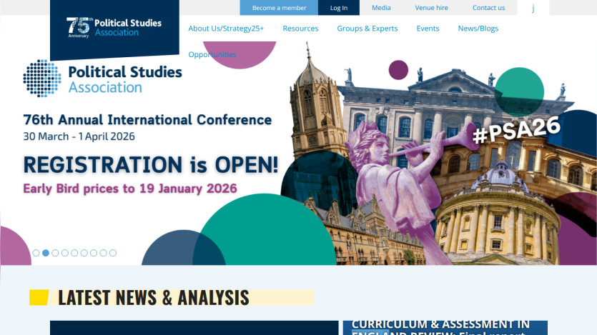Click the 30 March - 1 April 2026 date

79,136
